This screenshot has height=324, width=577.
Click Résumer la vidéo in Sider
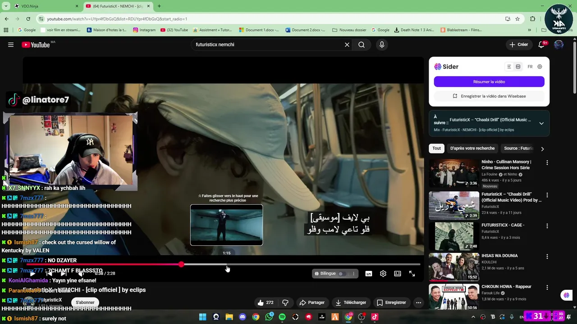(x=489, y=82)
